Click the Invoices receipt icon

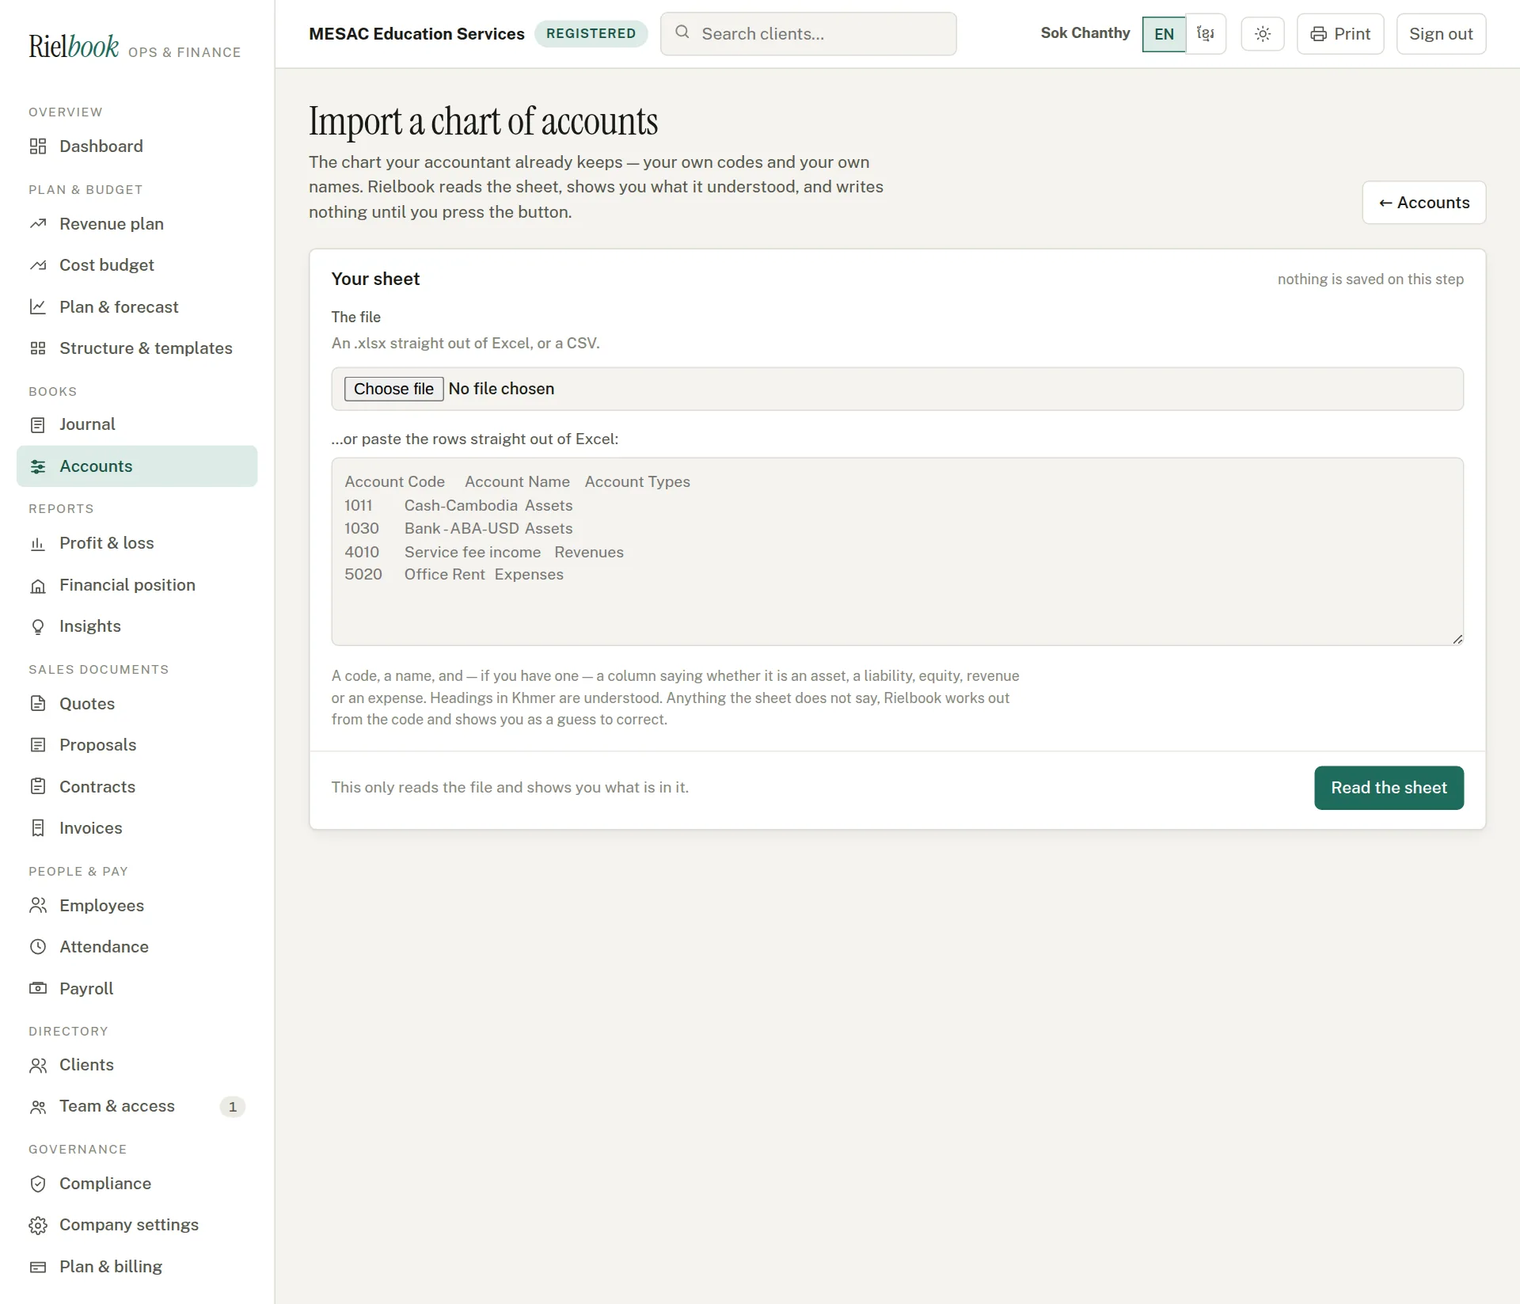click(38, 828)
